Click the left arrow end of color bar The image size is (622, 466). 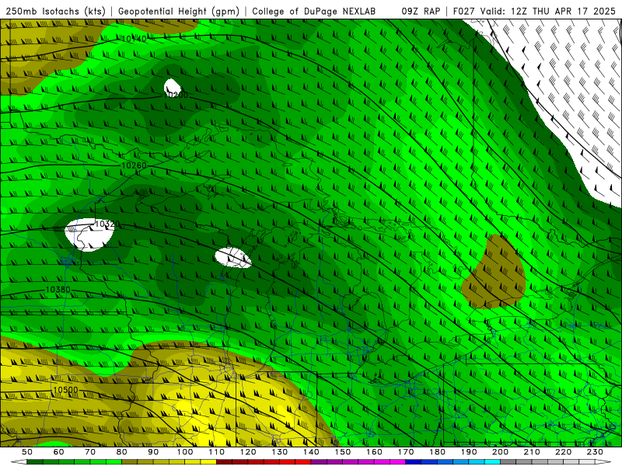[x=19, y=462]
